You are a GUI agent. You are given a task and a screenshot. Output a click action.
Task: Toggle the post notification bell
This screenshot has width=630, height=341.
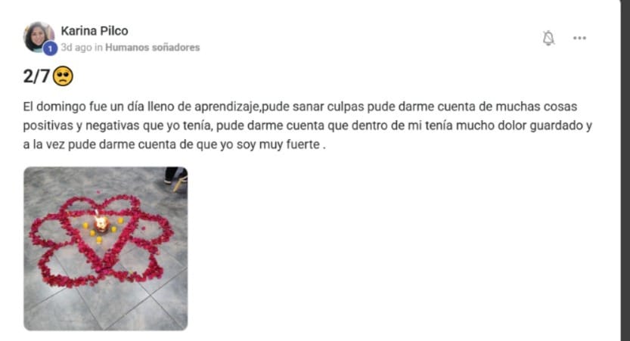[548, 38]
